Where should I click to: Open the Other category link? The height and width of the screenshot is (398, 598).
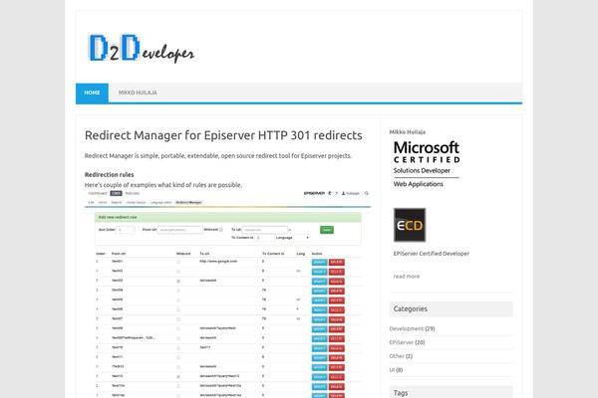click(397, 356)
